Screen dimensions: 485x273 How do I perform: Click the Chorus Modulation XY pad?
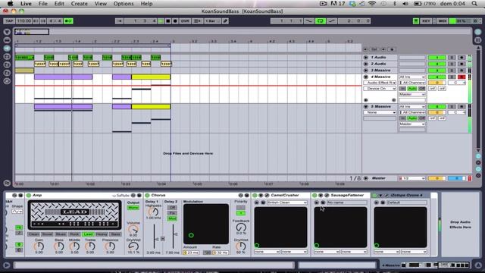click(x=206, y=224)
